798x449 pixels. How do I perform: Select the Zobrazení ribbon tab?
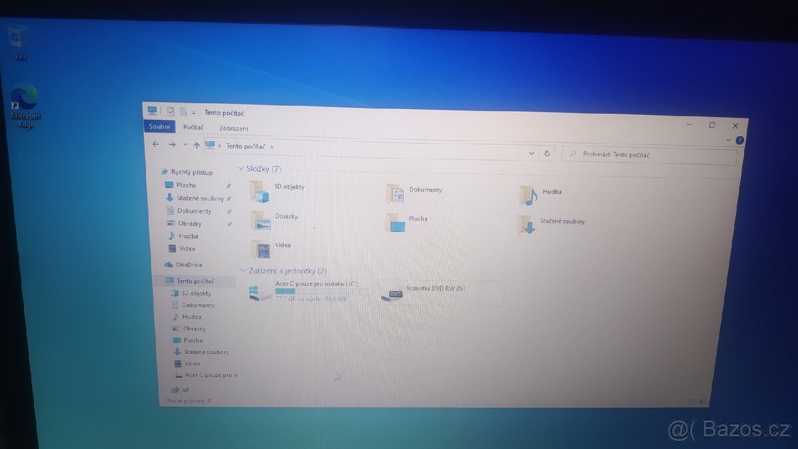pos(233,127)
